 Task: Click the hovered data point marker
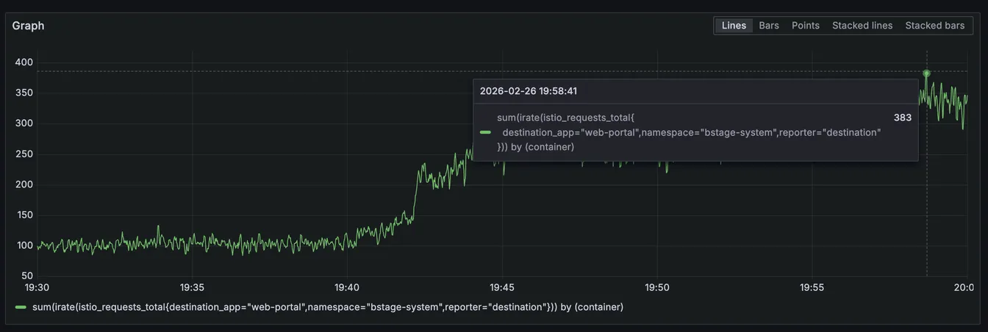[926, 73]
